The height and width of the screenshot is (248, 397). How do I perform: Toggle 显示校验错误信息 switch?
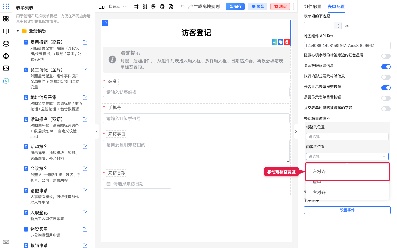(x=386, y=66)
